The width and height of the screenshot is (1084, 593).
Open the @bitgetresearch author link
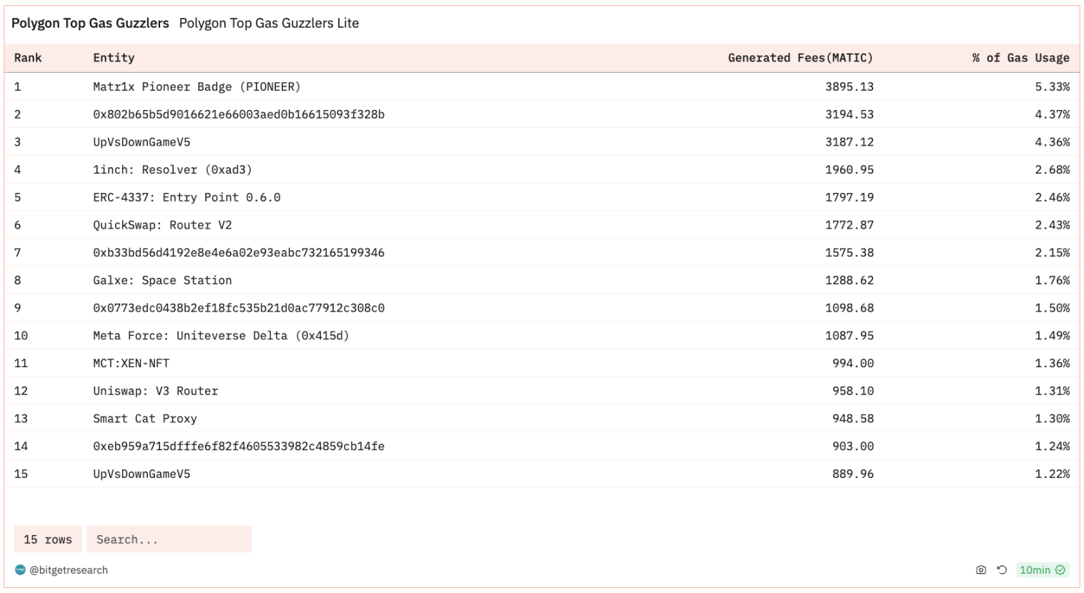click(69, 570)
